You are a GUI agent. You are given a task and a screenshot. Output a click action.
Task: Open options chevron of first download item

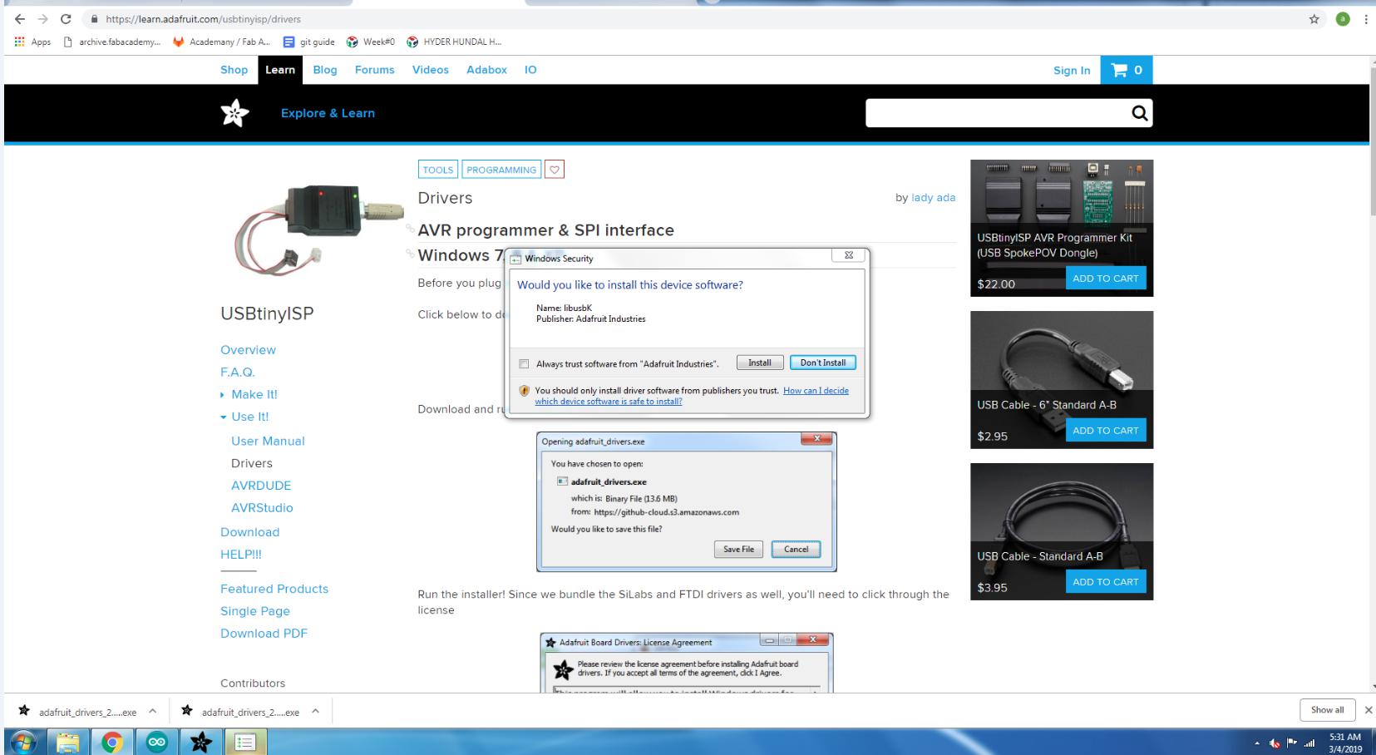point(152,712)
